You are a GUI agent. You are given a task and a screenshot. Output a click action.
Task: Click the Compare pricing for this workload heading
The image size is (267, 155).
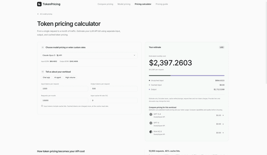[163, 107]
